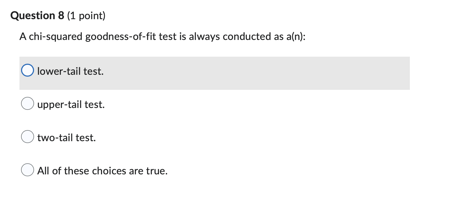Click the "(1 point)" text

coord(86,15)
